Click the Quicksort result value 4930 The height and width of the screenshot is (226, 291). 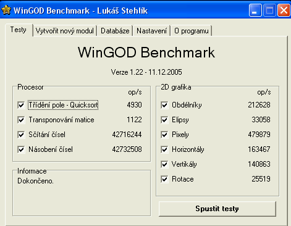134,105
